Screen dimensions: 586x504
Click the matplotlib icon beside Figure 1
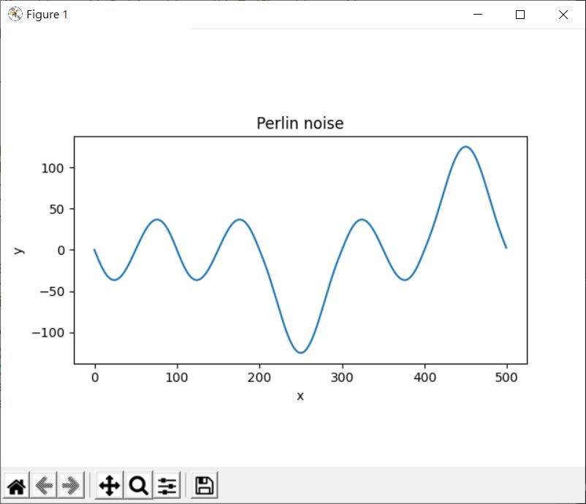coord(15,14)
